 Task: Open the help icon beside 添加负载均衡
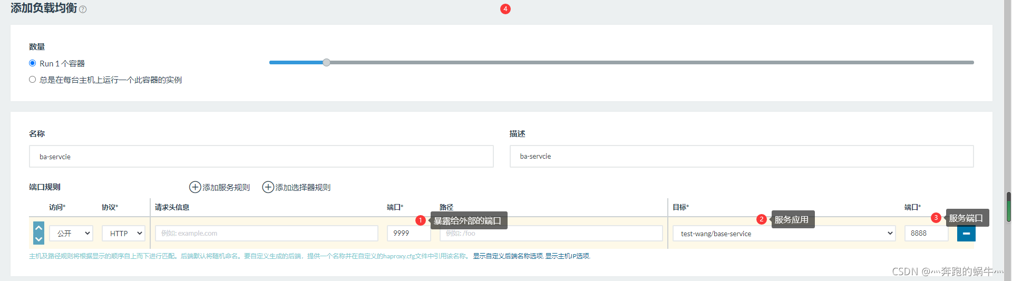click(x=83, y=9)
